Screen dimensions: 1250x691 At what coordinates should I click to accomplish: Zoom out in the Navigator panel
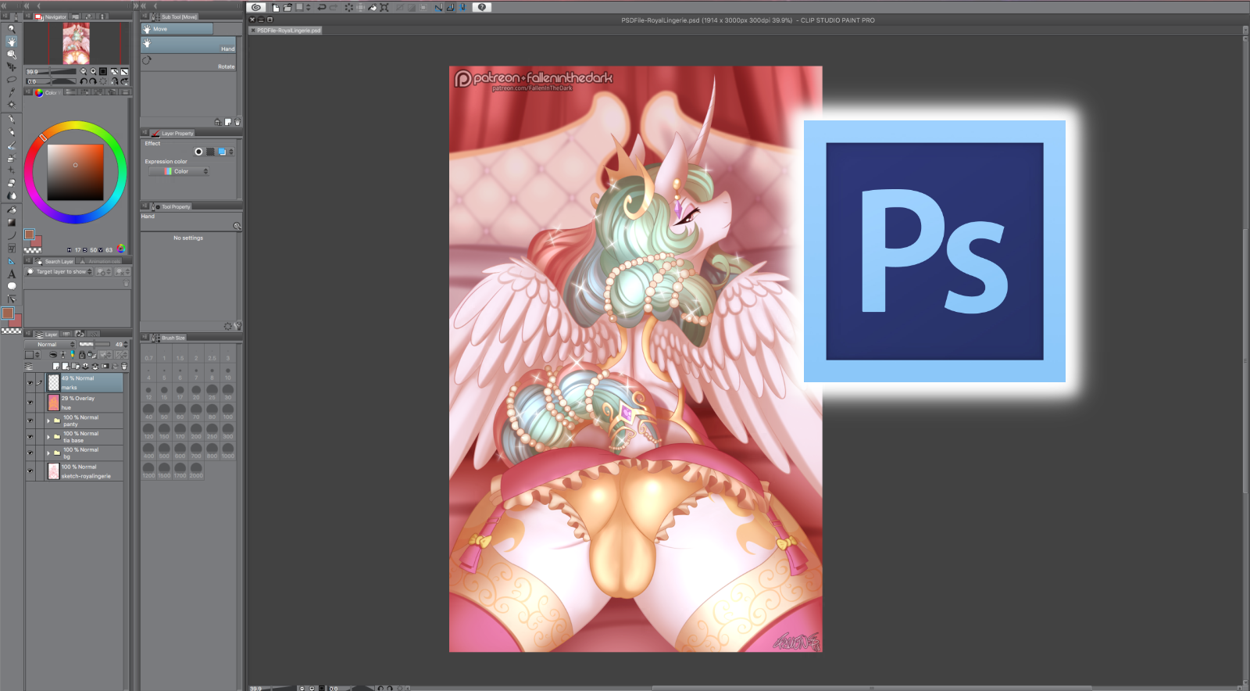84,71
